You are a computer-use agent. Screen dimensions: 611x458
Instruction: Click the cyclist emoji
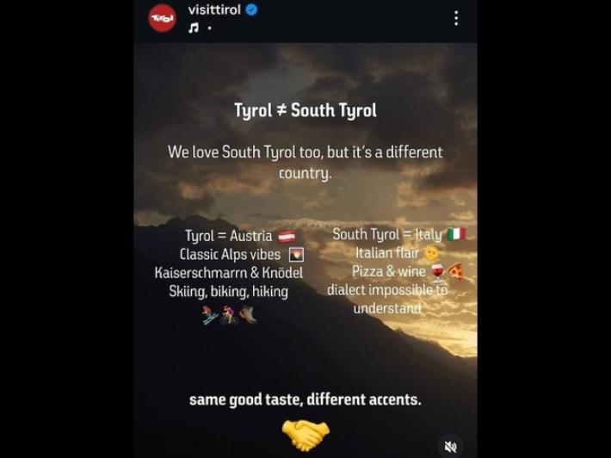click(229, 315)
